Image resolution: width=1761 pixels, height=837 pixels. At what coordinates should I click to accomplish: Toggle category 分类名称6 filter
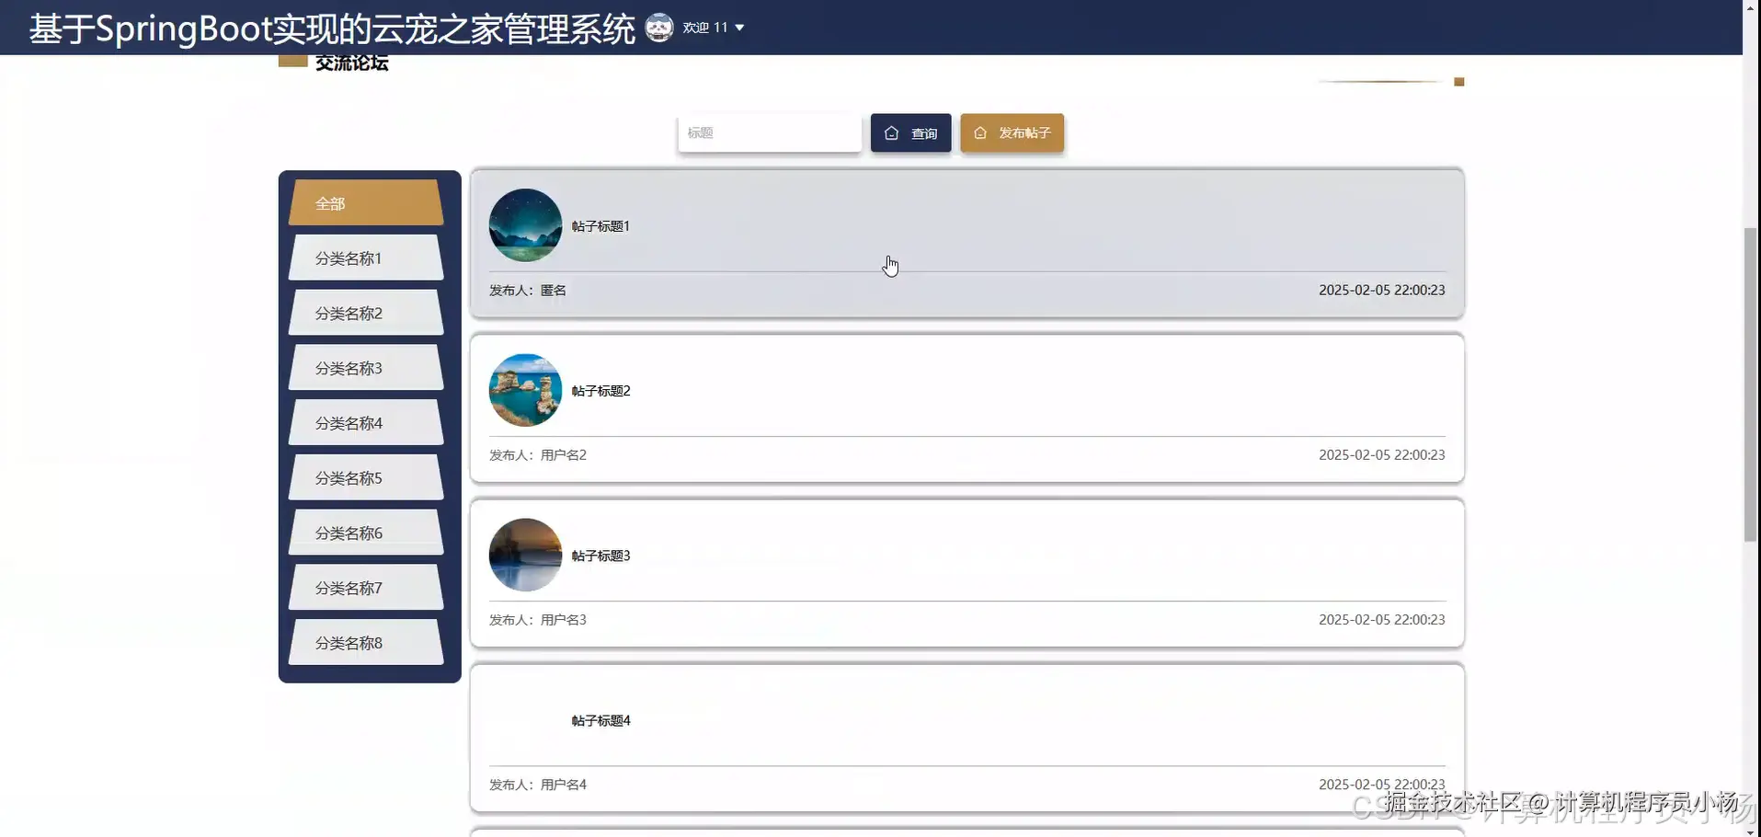[365, 532]
